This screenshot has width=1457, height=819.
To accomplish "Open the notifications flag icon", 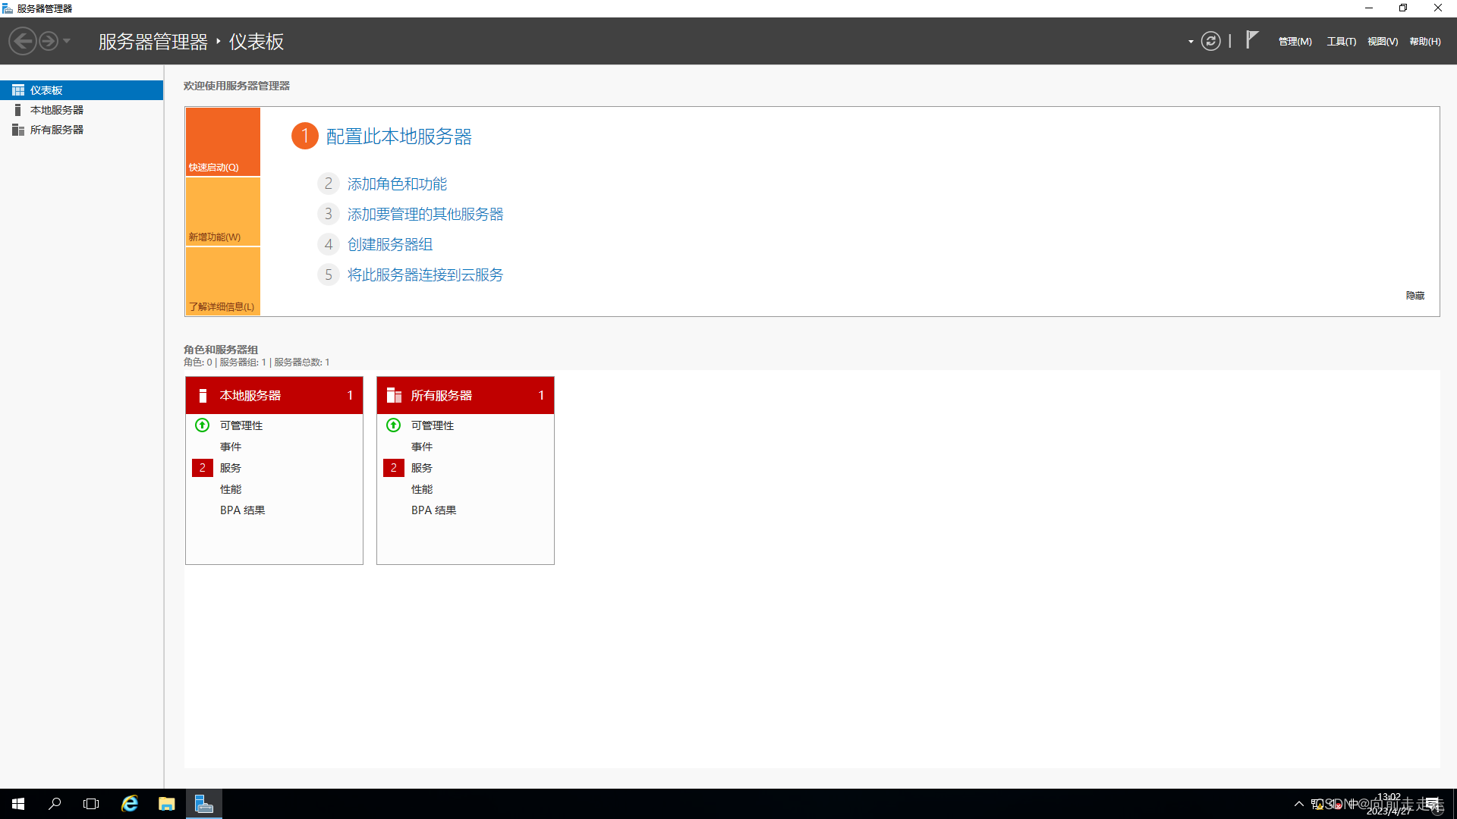I will [x=1252, y=40].
